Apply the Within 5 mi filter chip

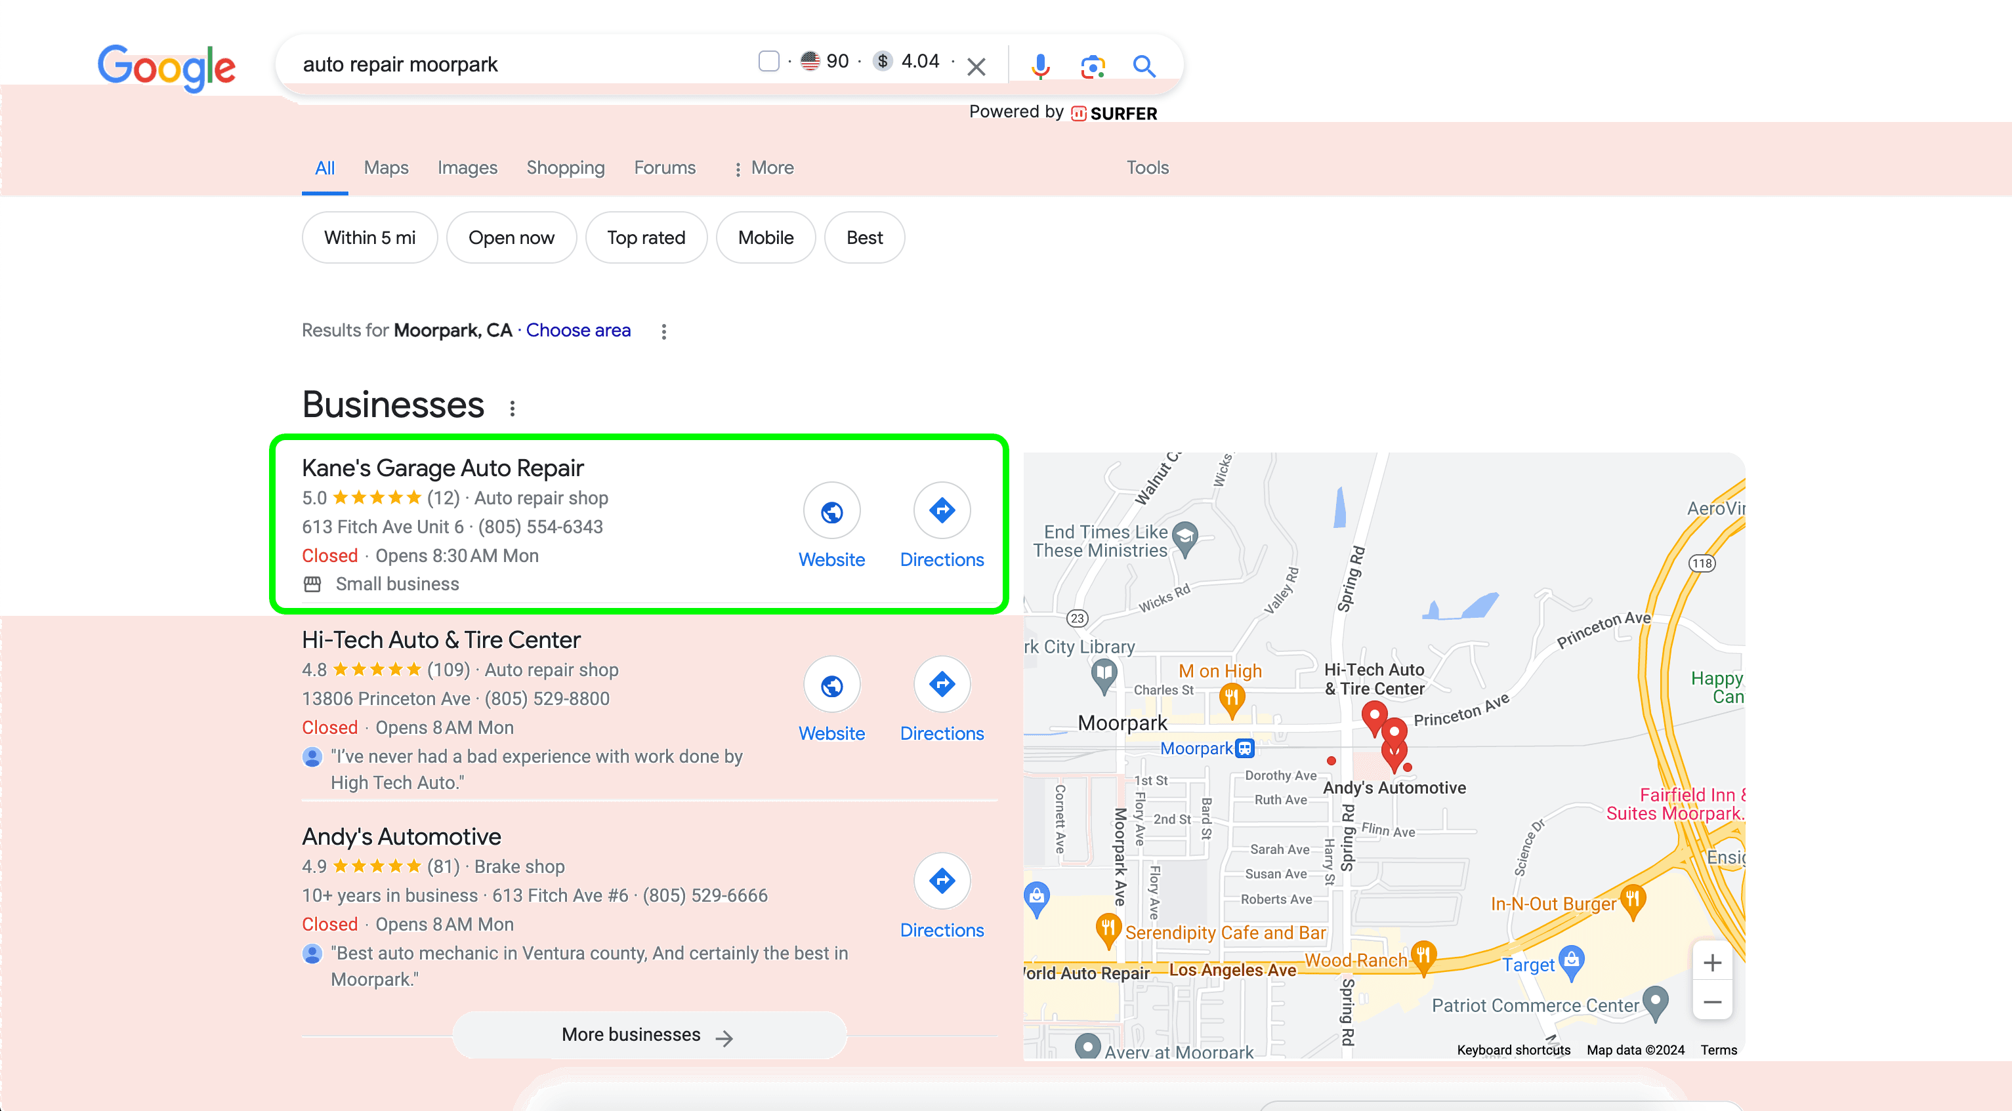click(369, 237)
